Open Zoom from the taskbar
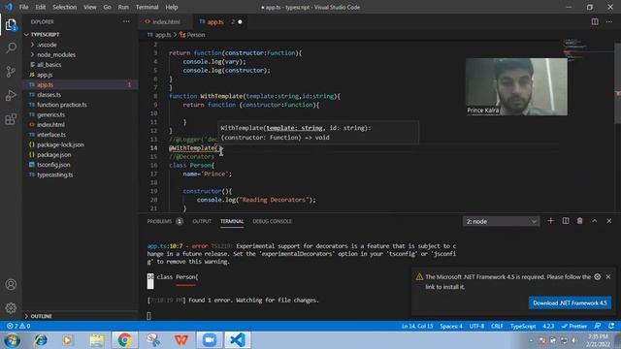Image resolution: width=621 pixels, height=349 pixels. (x=210, y=340)
